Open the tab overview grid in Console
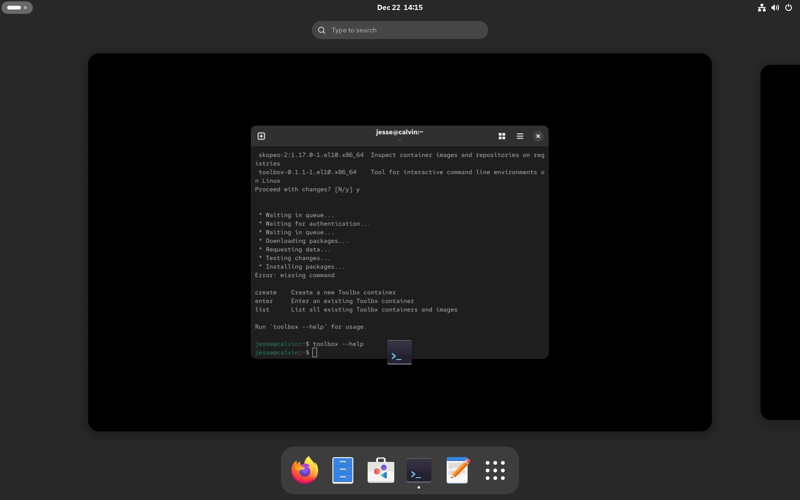Screen dimensions: 800x500 click(502, 136)
